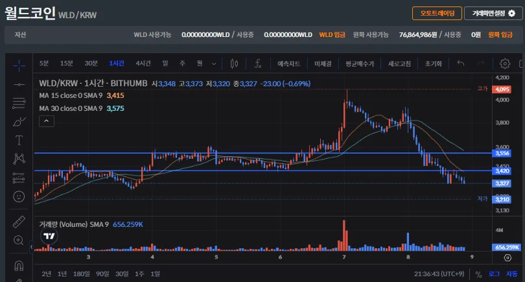Select the 15분 interval
Screen dimensions: 525x282
66,64
